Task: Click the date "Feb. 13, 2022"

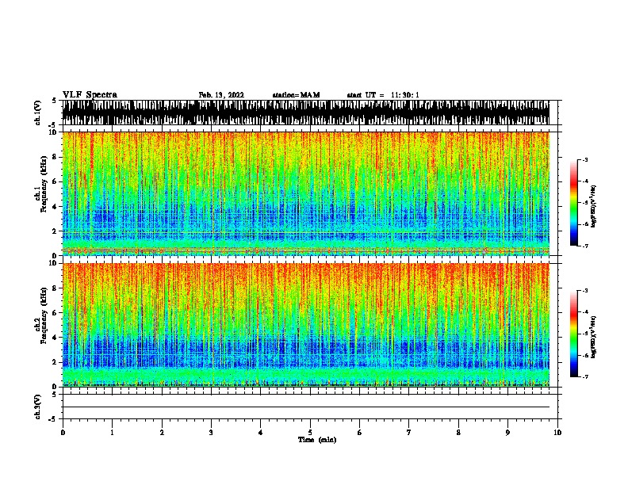Action: point(221,95)
